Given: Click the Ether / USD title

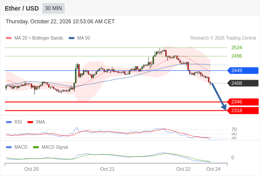Looking at the screenshot, I should click(22, 8).
